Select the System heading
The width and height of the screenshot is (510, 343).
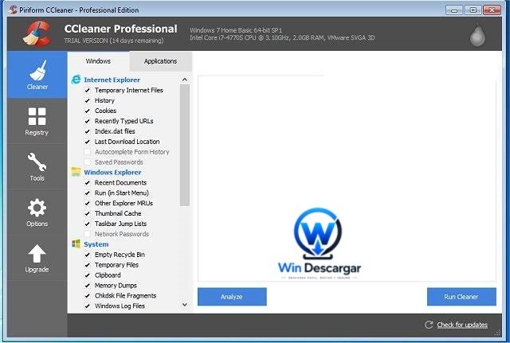pyautogui.click(x=96, y=244)
